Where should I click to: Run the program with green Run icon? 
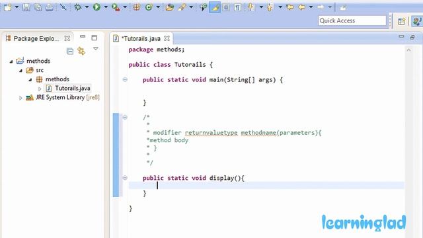(x=96, y=7)
